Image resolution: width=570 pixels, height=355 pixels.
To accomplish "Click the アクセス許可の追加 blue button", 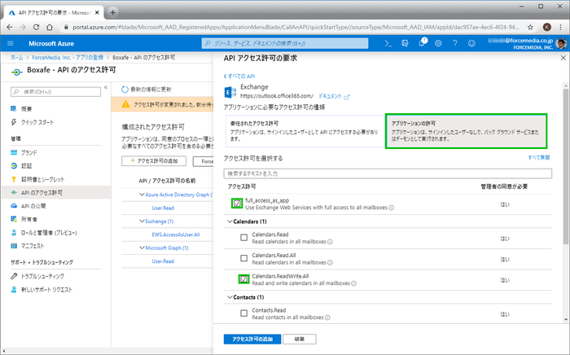I will tap(252, 339).
